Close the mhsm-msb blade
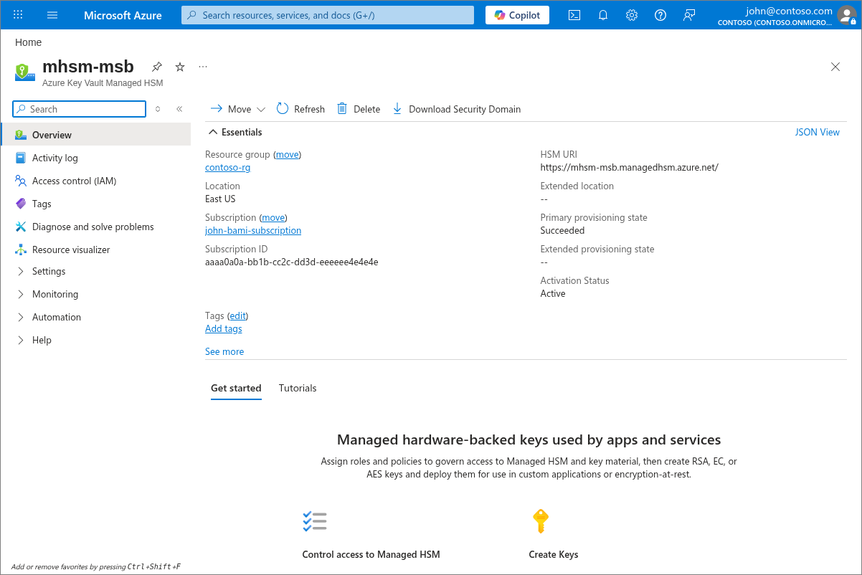This screenshot has height=575, width=862. 835,67
